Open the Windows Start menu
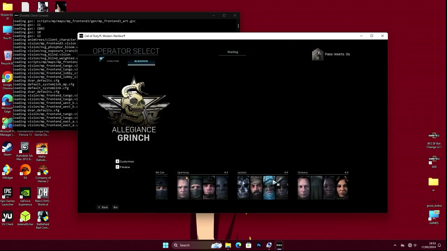The image size is (447, 251). tap(166, 245)
